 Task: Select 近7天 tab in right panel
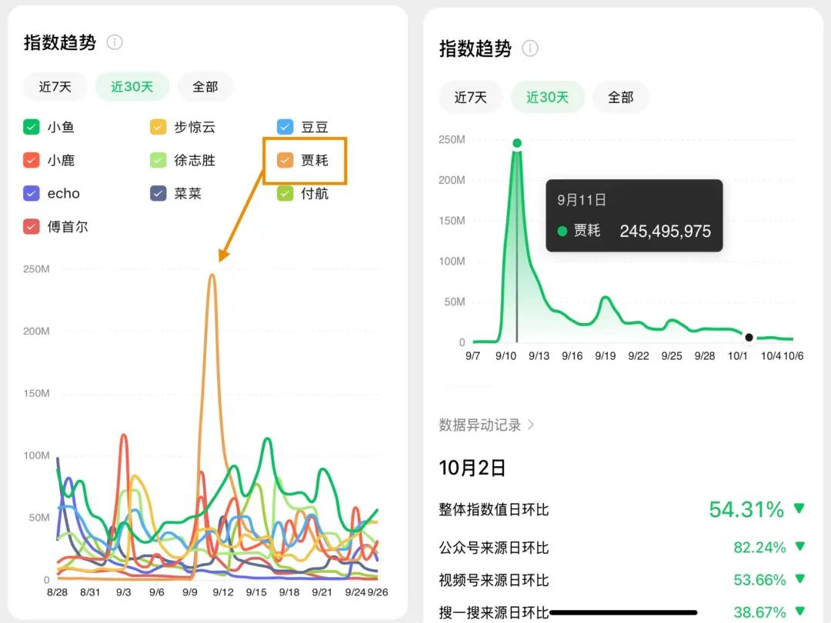coord(471,97)
